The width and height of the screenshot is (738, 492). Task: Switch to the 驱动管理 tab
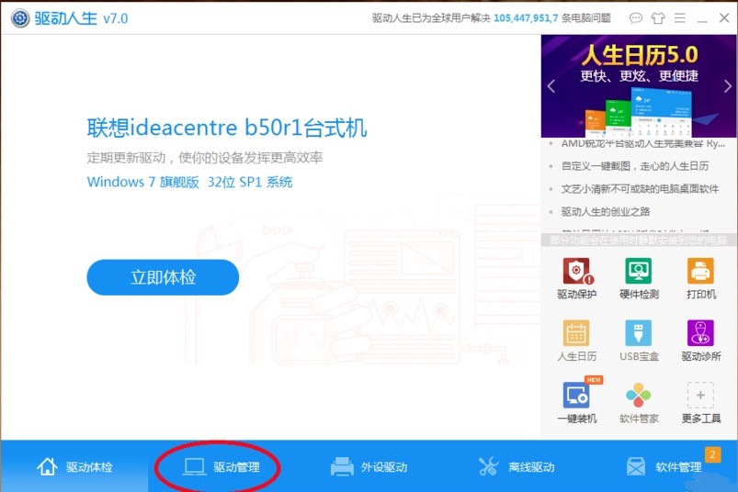tap(221, 466)
